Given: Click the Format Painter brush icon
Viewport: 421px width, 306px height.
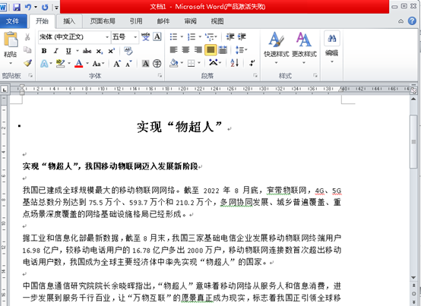Looking at the screenshot, I should pos(27,63).
